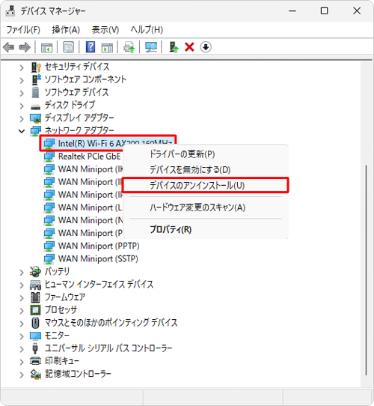Viewport: 374px width, 406px height.
Task: Click the blue Help question mark icon
Action: pyautogui.click(x=91, y=47)
